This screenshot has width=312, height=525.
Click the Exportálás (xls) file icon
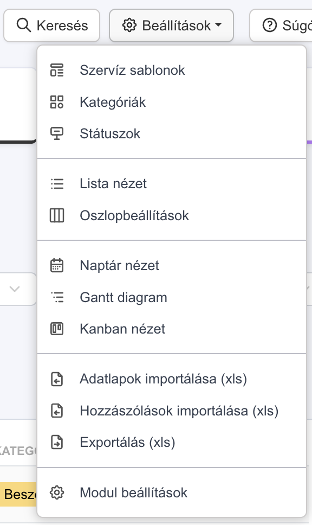(x=57, y=443)
